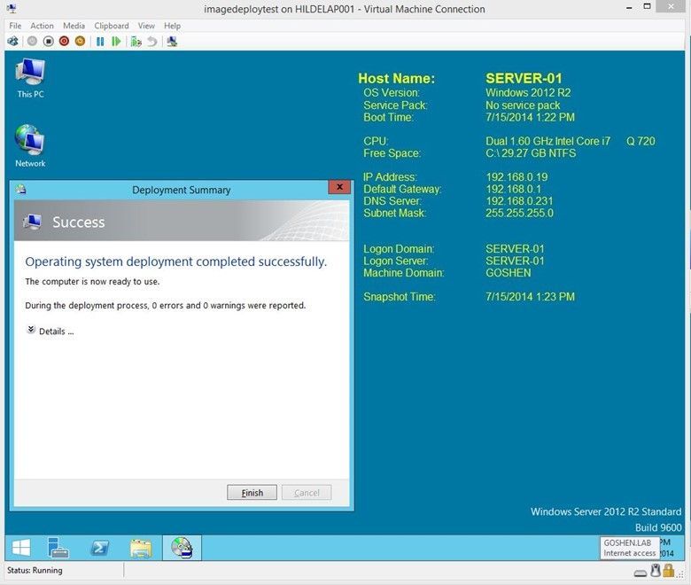The width and height of the screenshot is (691, 585).
Task: Click the greyed Cancel button
Action: coord(307,493)
